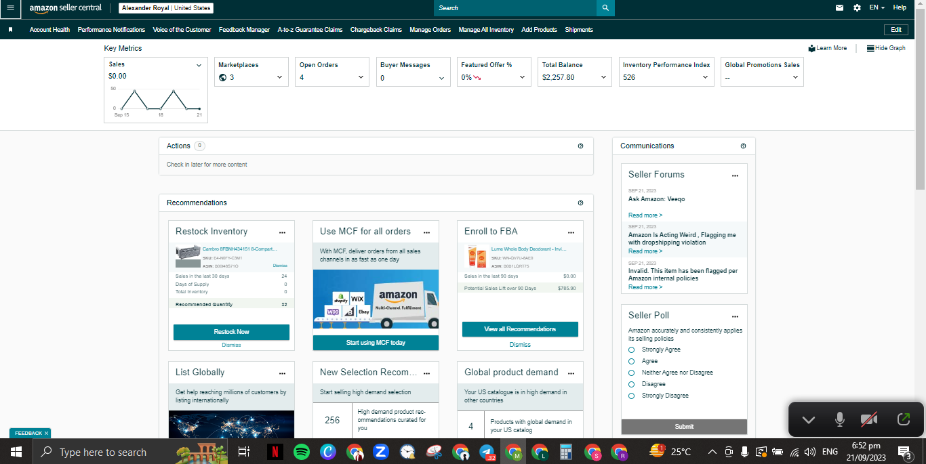Click the Restock Now button
This screenshot has width=926, height=464.
pos(231,332)
